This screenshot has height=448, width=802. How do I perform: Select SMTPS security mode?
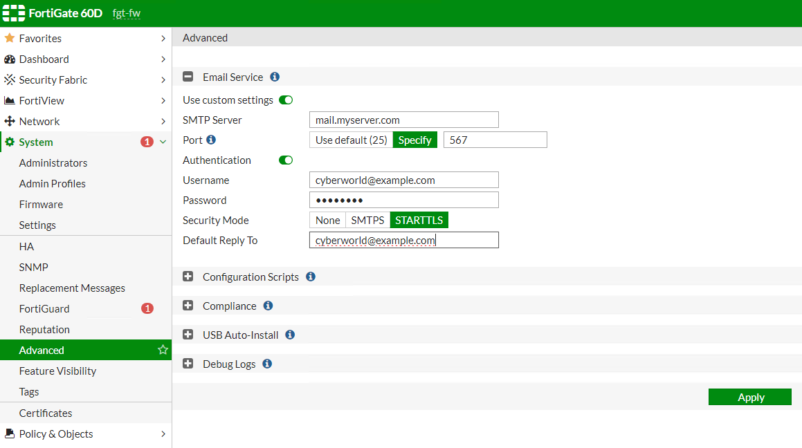pyautogui.click(x=367, y=221)
